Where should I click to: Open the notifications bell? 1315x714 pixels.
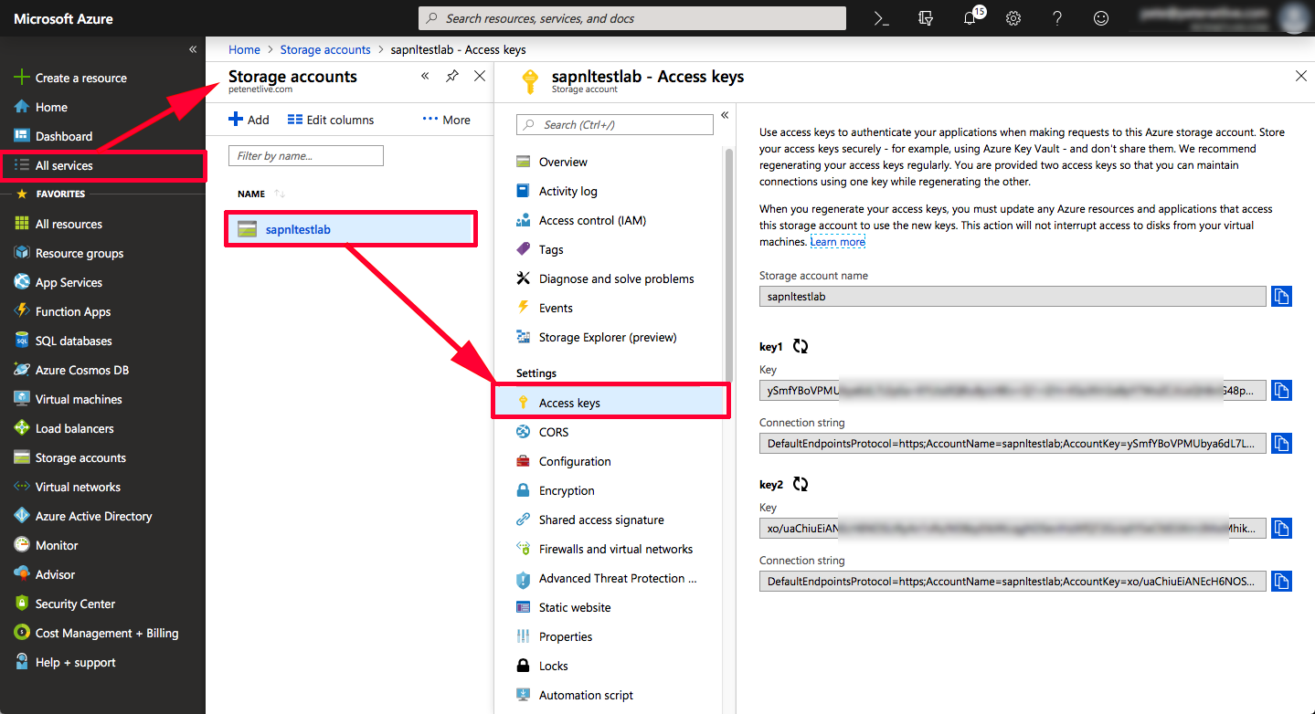(x=969, y=18)
